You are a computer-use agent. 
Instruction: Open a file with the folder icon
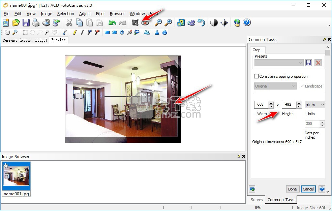(16, 23)
